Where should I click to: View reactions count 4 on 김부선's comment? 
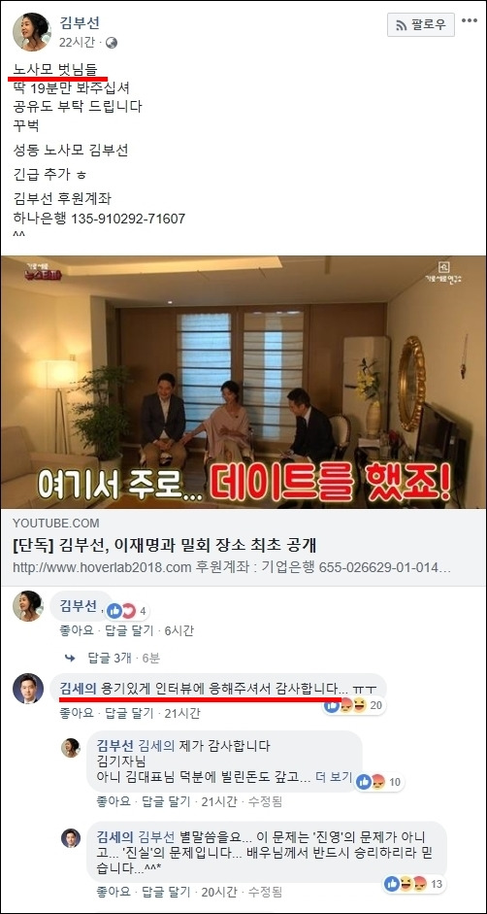point(143,612)
